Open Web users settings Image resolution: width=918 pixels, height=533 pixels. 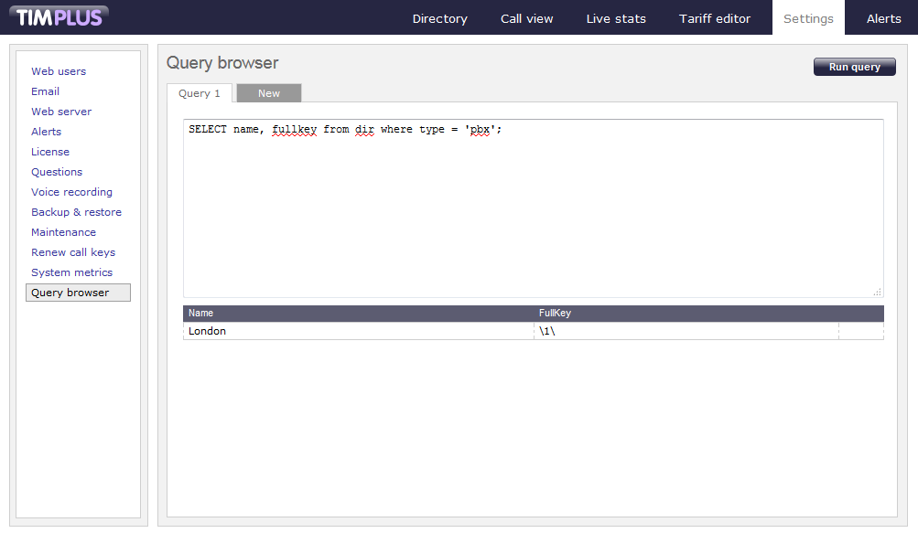tap(59, 71)
